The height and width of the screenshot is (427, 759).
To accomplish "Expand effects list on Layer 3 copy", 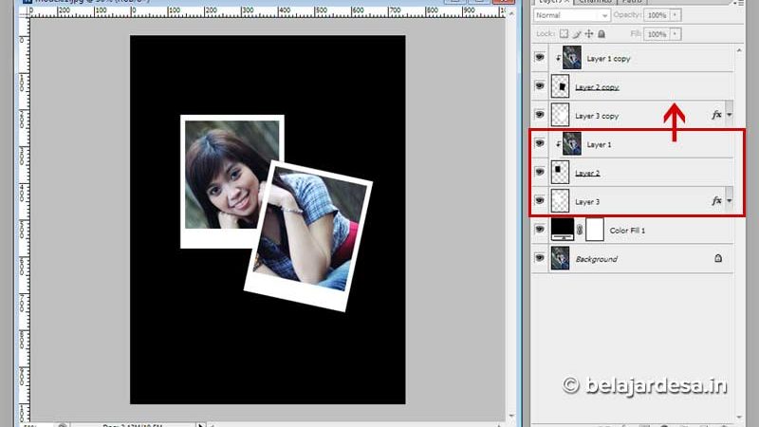I will [729, 115].
